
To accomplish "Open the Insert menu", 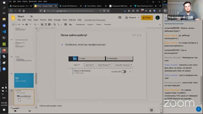I will [x=36, y=20].
